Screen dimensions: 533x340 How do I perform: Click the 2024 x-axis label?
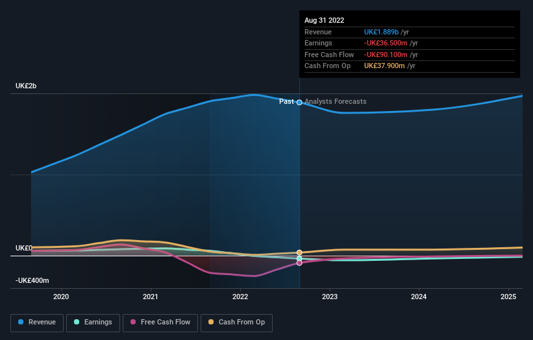point(419,297)
